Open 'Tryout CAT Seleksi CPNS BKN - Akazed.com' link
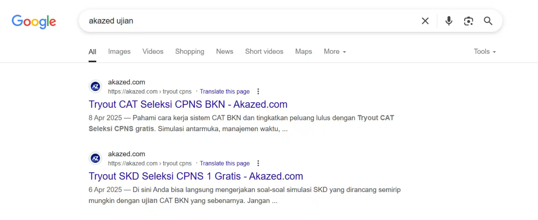This screenshot has width=538, height=220. [x=188, y=104]
